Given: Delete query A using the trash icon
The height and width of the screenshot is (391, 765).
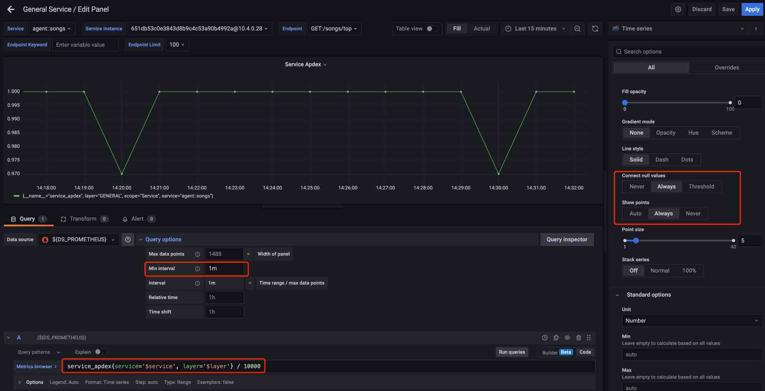Looking at the screenshot, I should [x=578, y=338].
